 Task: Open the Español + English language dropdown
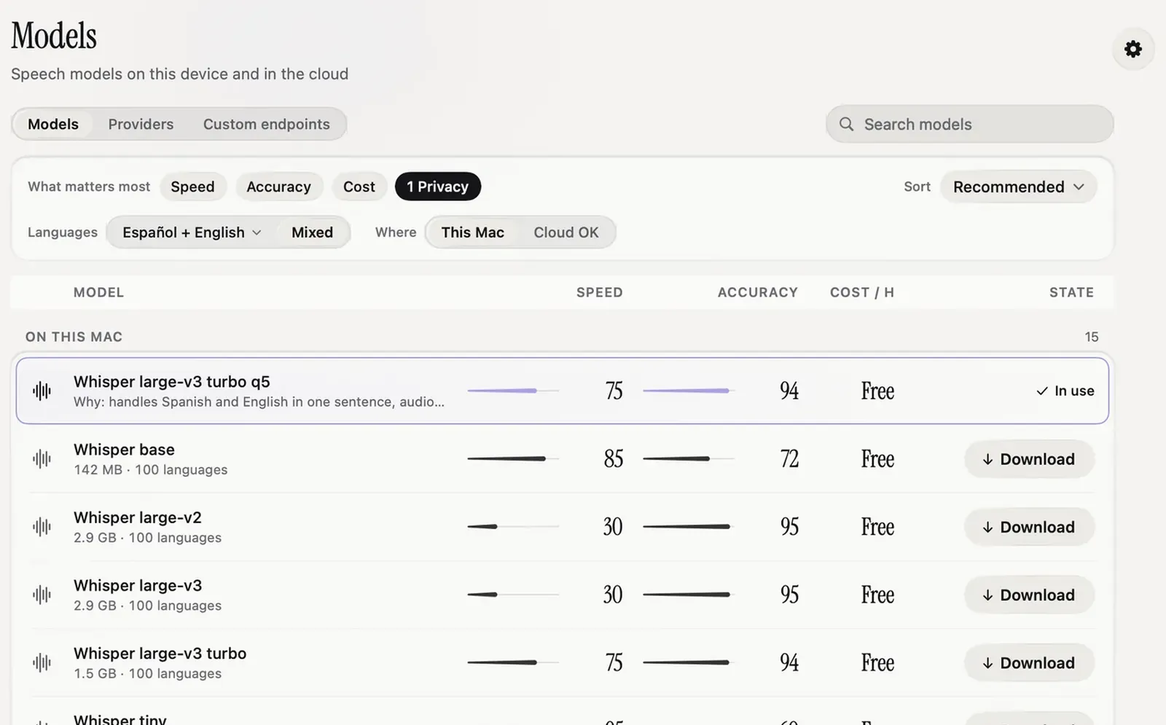(x=192, y=232)
